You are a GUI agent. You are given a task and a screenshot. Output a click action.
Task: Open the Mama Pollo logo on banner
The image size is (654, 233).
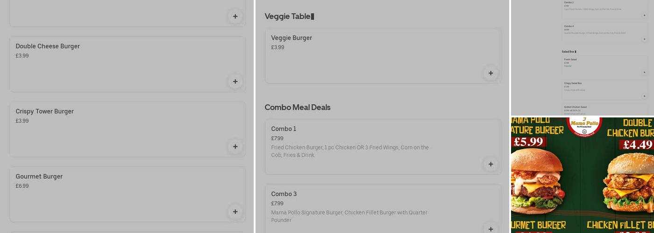click(x=584, y=125)
